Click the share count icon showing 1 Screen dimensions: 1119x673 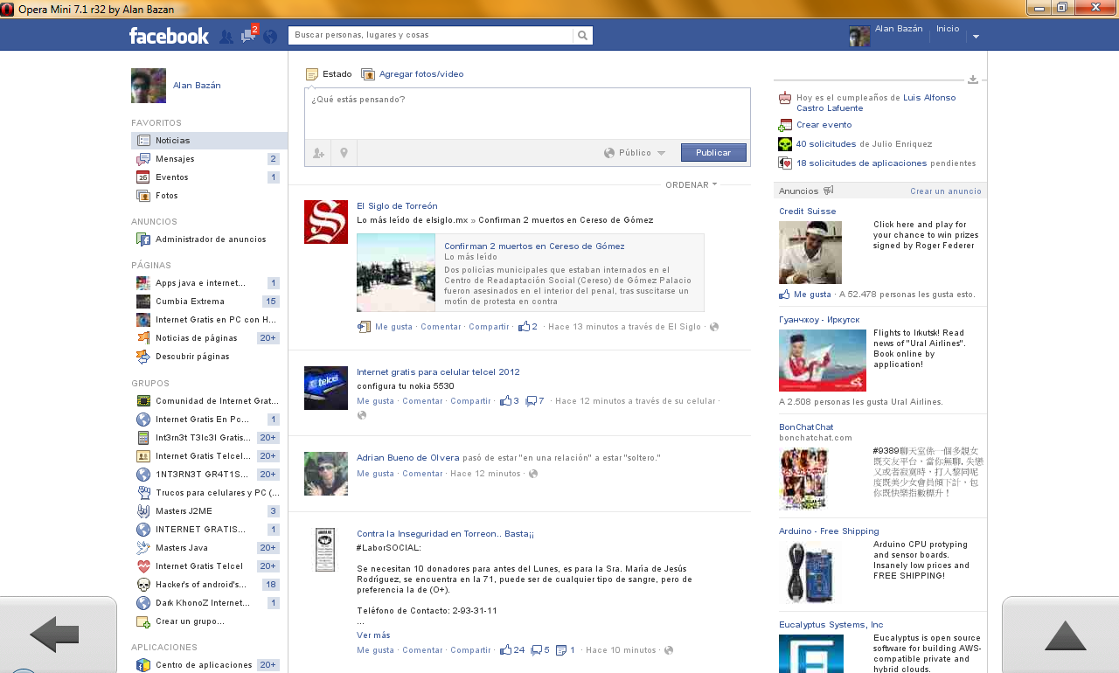click(561, 650)
